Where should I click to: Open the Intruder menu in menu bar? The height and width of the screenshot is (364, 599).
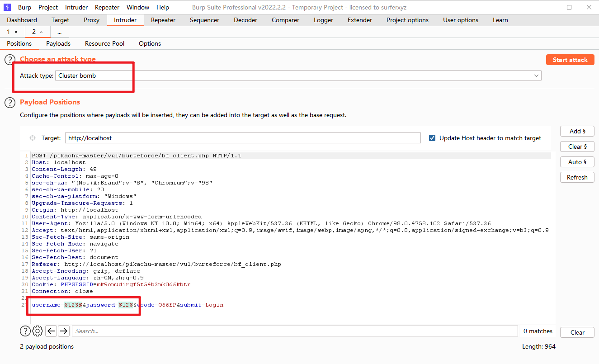[76, 7]
